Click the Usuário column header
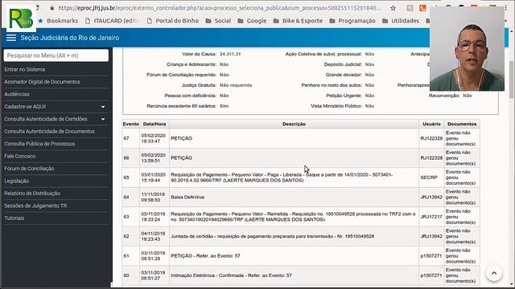 [431, 124]
